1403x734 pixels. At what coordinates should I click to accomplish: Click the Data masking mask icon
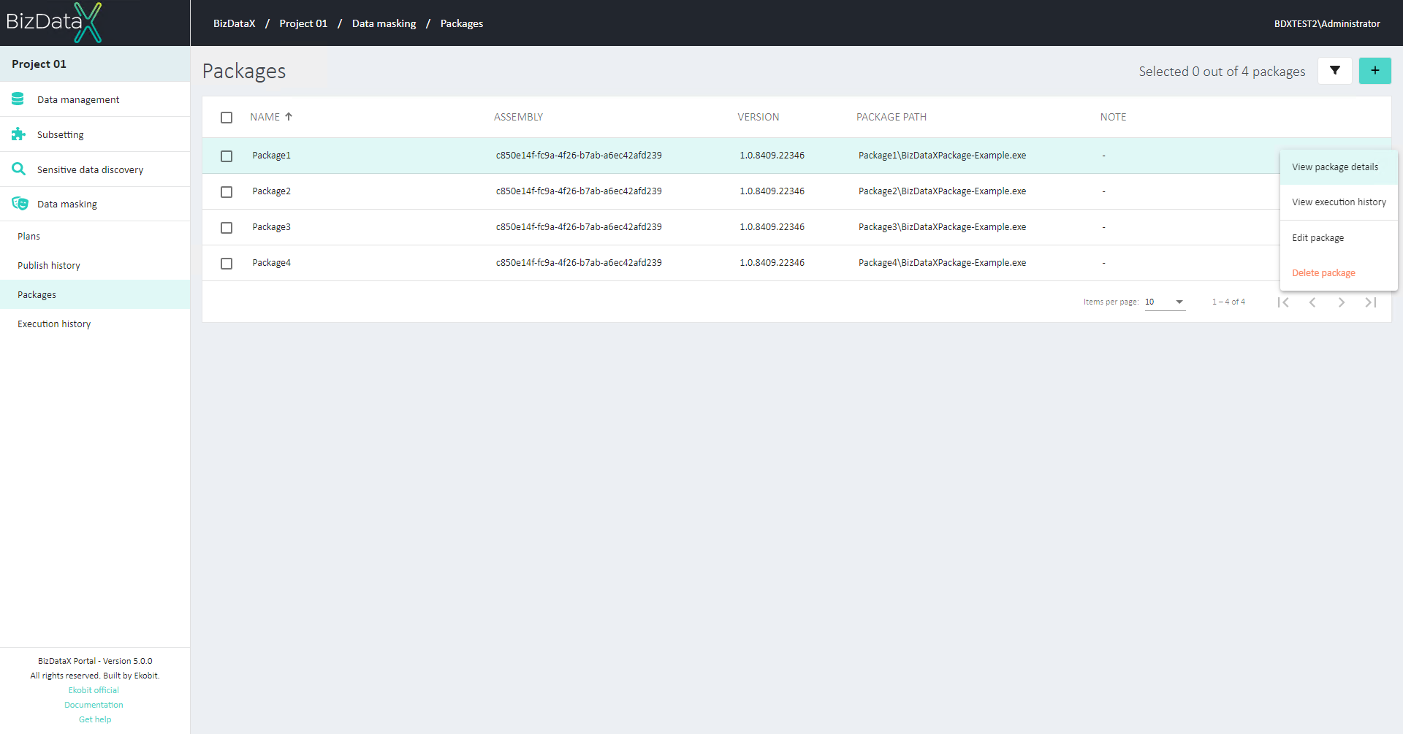click(20, 204)
